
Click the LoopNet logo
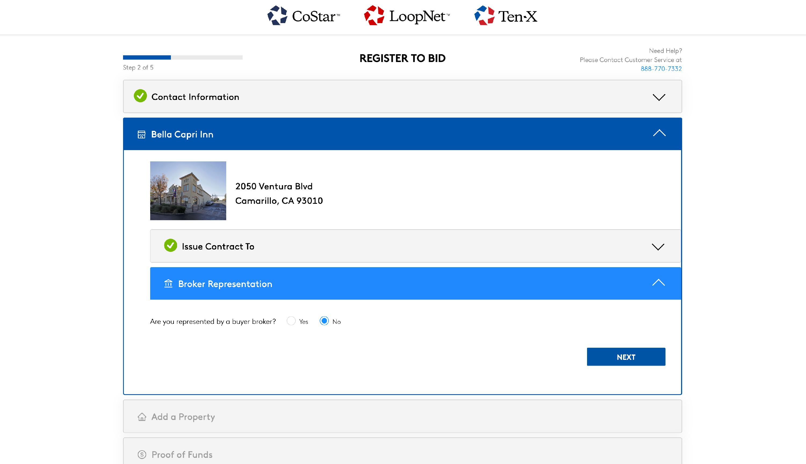407,16
